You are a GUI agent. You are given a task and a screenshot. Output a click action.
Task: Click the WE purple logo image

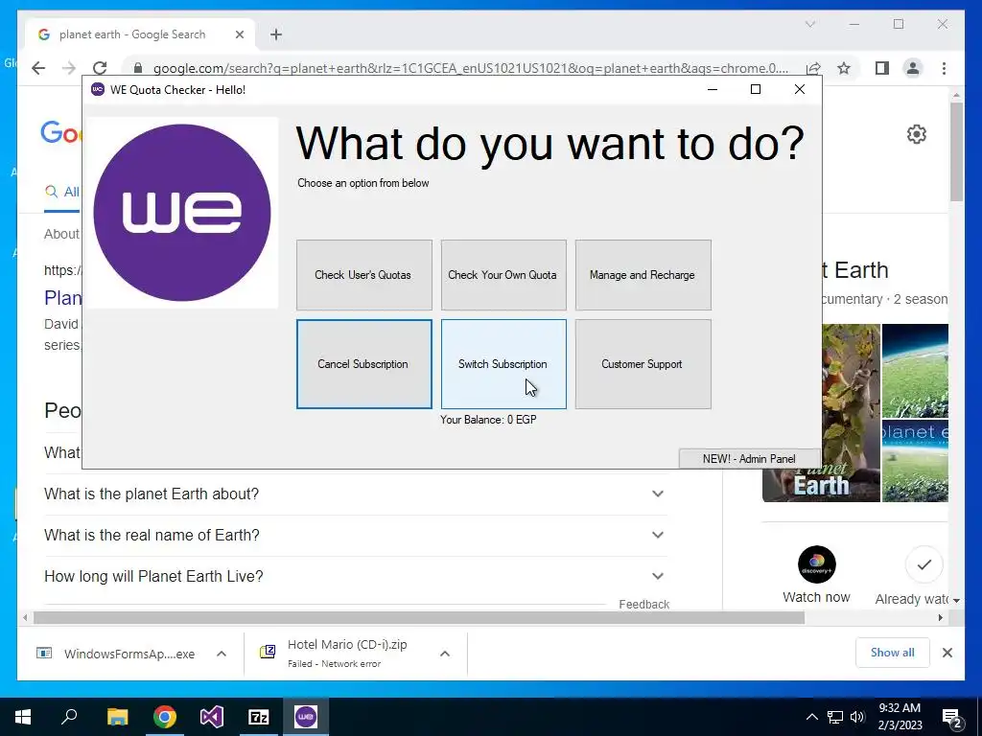point(182,212)
